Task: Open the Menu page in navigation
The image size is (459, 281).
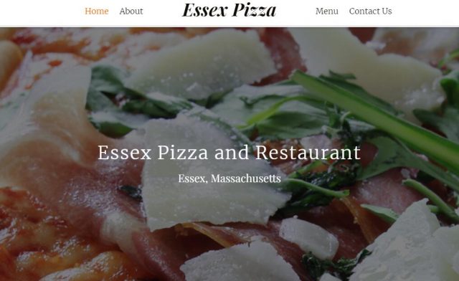Action: click(x=327, y=11)
